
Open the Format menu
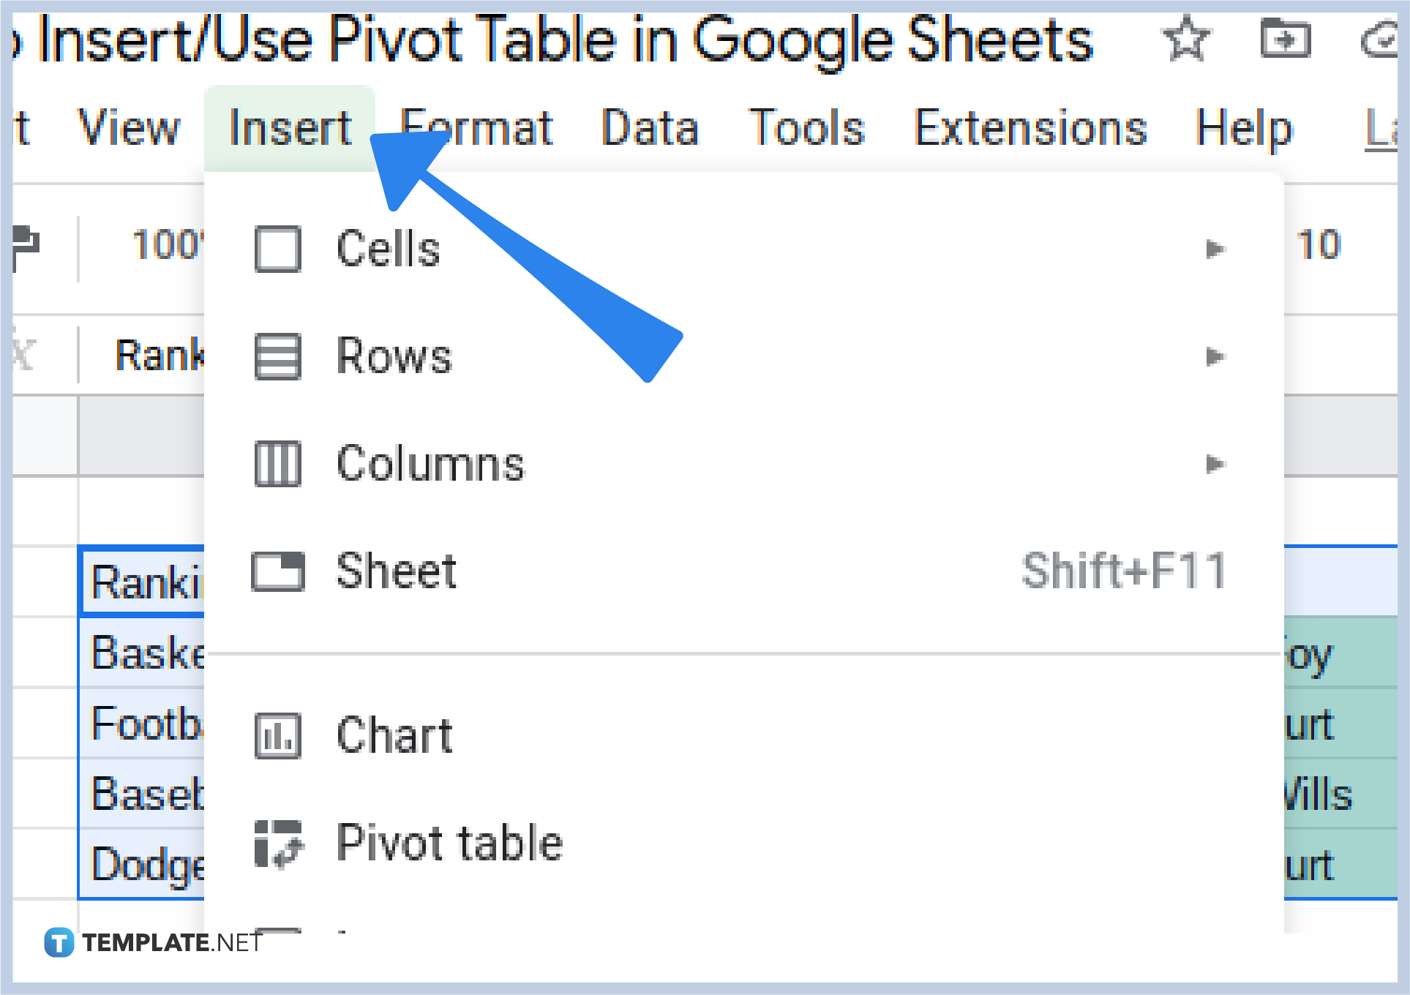point(479,127)
